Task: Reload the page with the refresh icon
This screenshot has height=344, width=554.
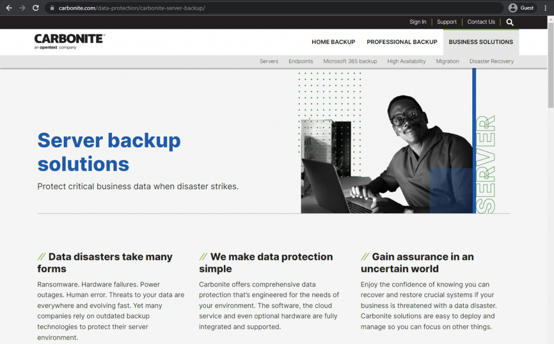Action: (x=36, y=8)
